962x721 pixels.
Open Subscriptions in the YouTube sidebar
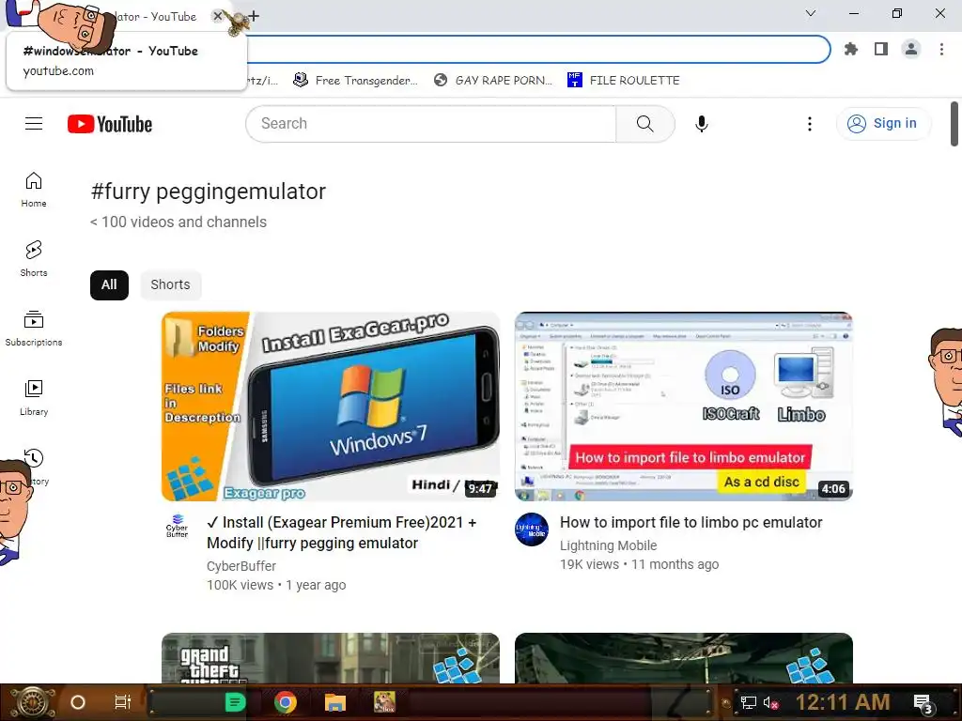tap(34, 328)
